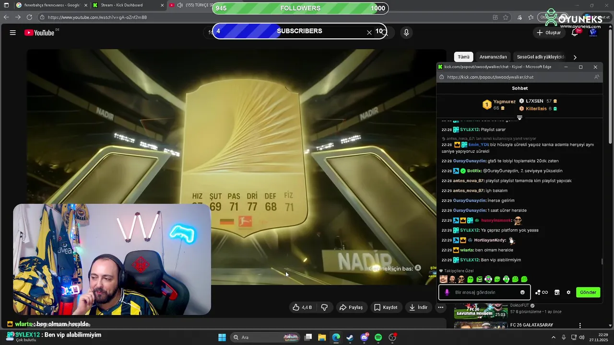Viewport: 614px width, 345px height.
Task: Open Kick chat settings gear
Action: click(x=568, y=292)
